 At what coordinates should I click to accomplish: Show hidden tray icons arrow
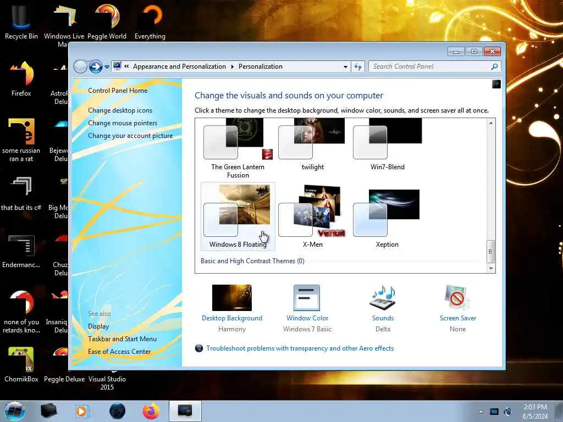pyautogui.click(x=481, y=412)
